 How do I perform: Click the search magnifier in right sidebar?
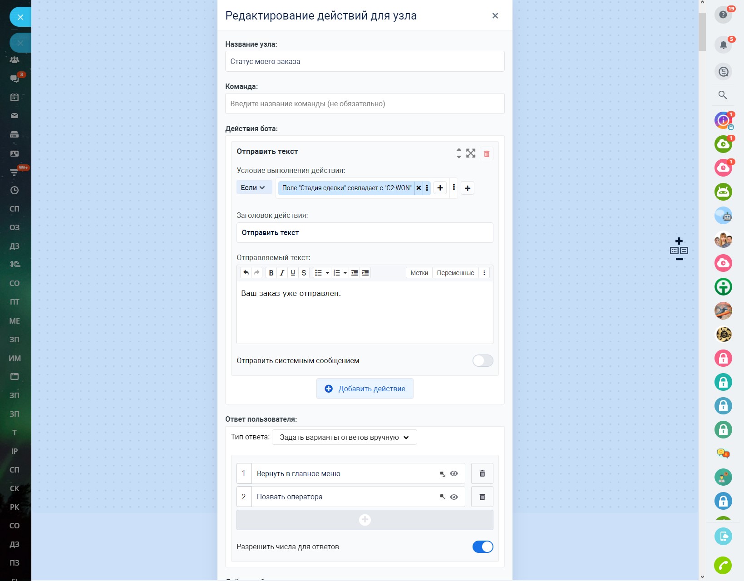[x=723, y=95]
